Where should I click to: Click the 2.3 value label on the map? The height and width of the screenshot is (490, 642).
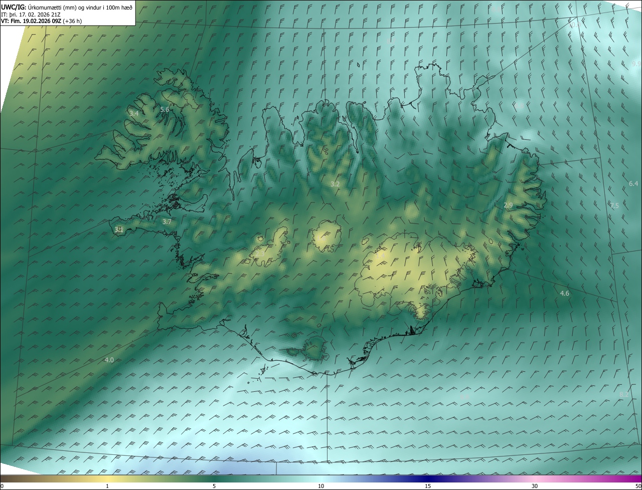259,254
